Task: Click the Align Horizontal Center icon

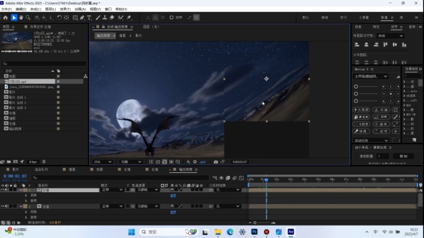Action: click(366, 45)
